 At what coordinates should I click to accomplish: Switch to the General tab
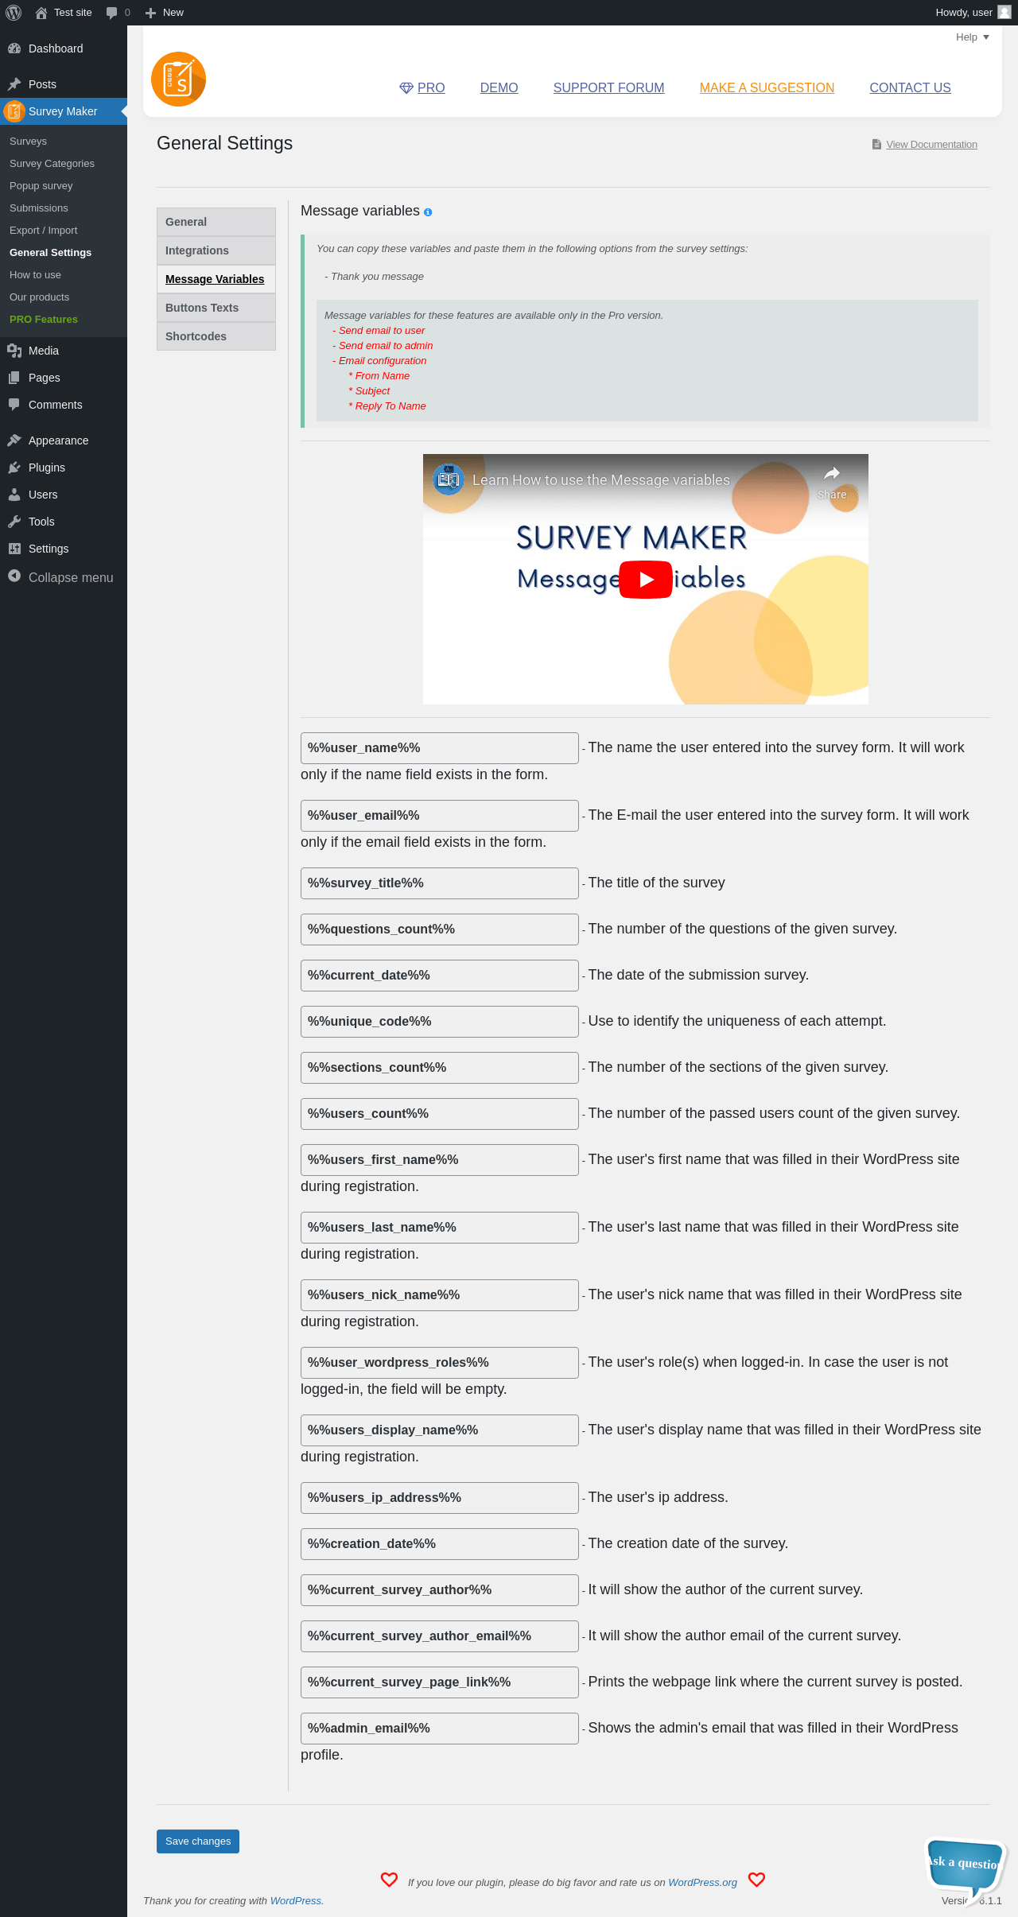pyautogui.click(x=216, y=222)
